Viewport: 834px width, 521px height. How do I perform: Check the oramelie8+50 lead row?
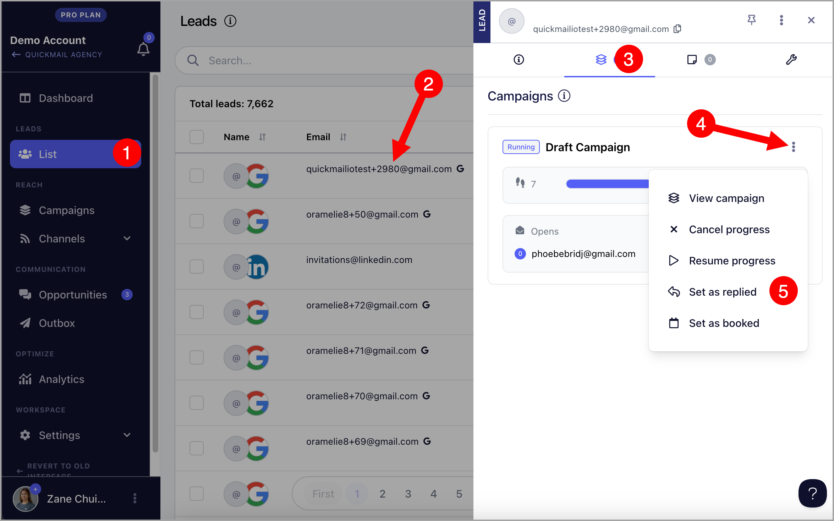coord(197,221)
